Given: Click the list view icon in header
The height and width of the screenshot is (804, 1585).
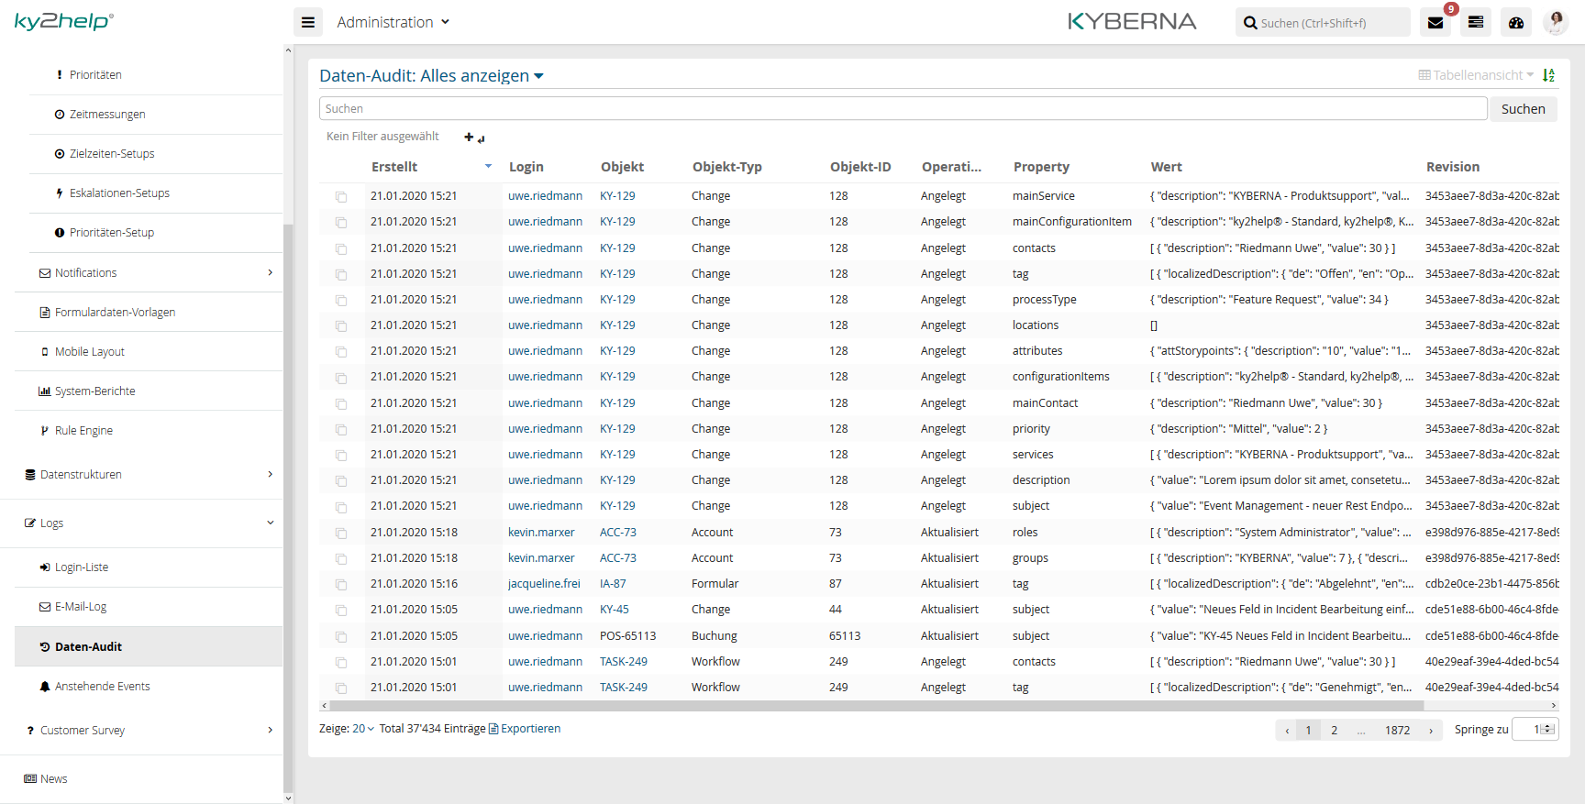Looking at the screenshot, I should pyautogui.click(x=1476, y=23).
